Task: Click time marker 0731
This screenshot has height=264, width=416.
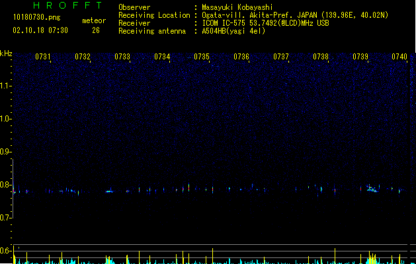Action: click(x=43, y=57)
